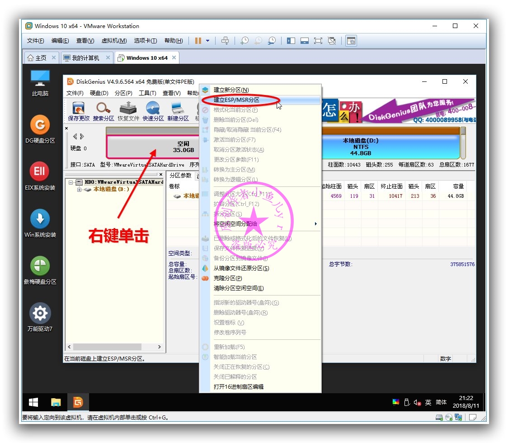The image size is (508, 443).
Task: Click 新建分区 toolbar icon
Action: [x=178, y=111]
